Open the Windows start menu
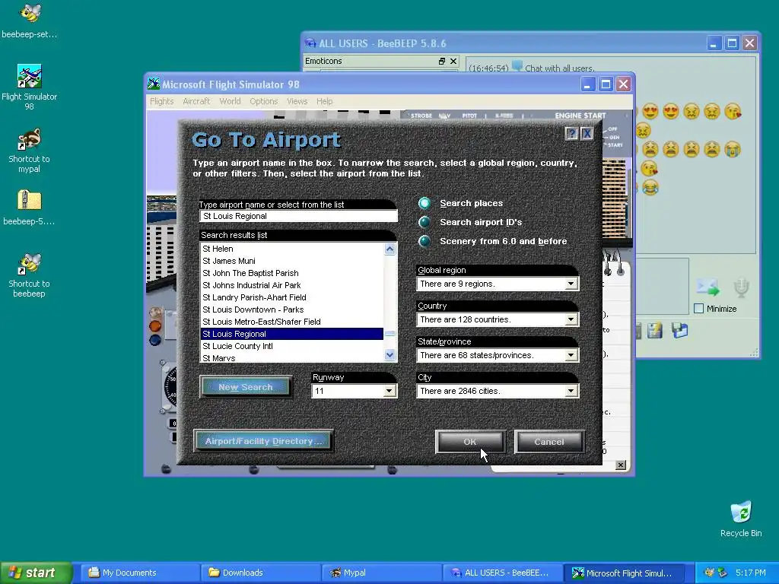Viewport: 779px width, 584px height. click(36, 573)
